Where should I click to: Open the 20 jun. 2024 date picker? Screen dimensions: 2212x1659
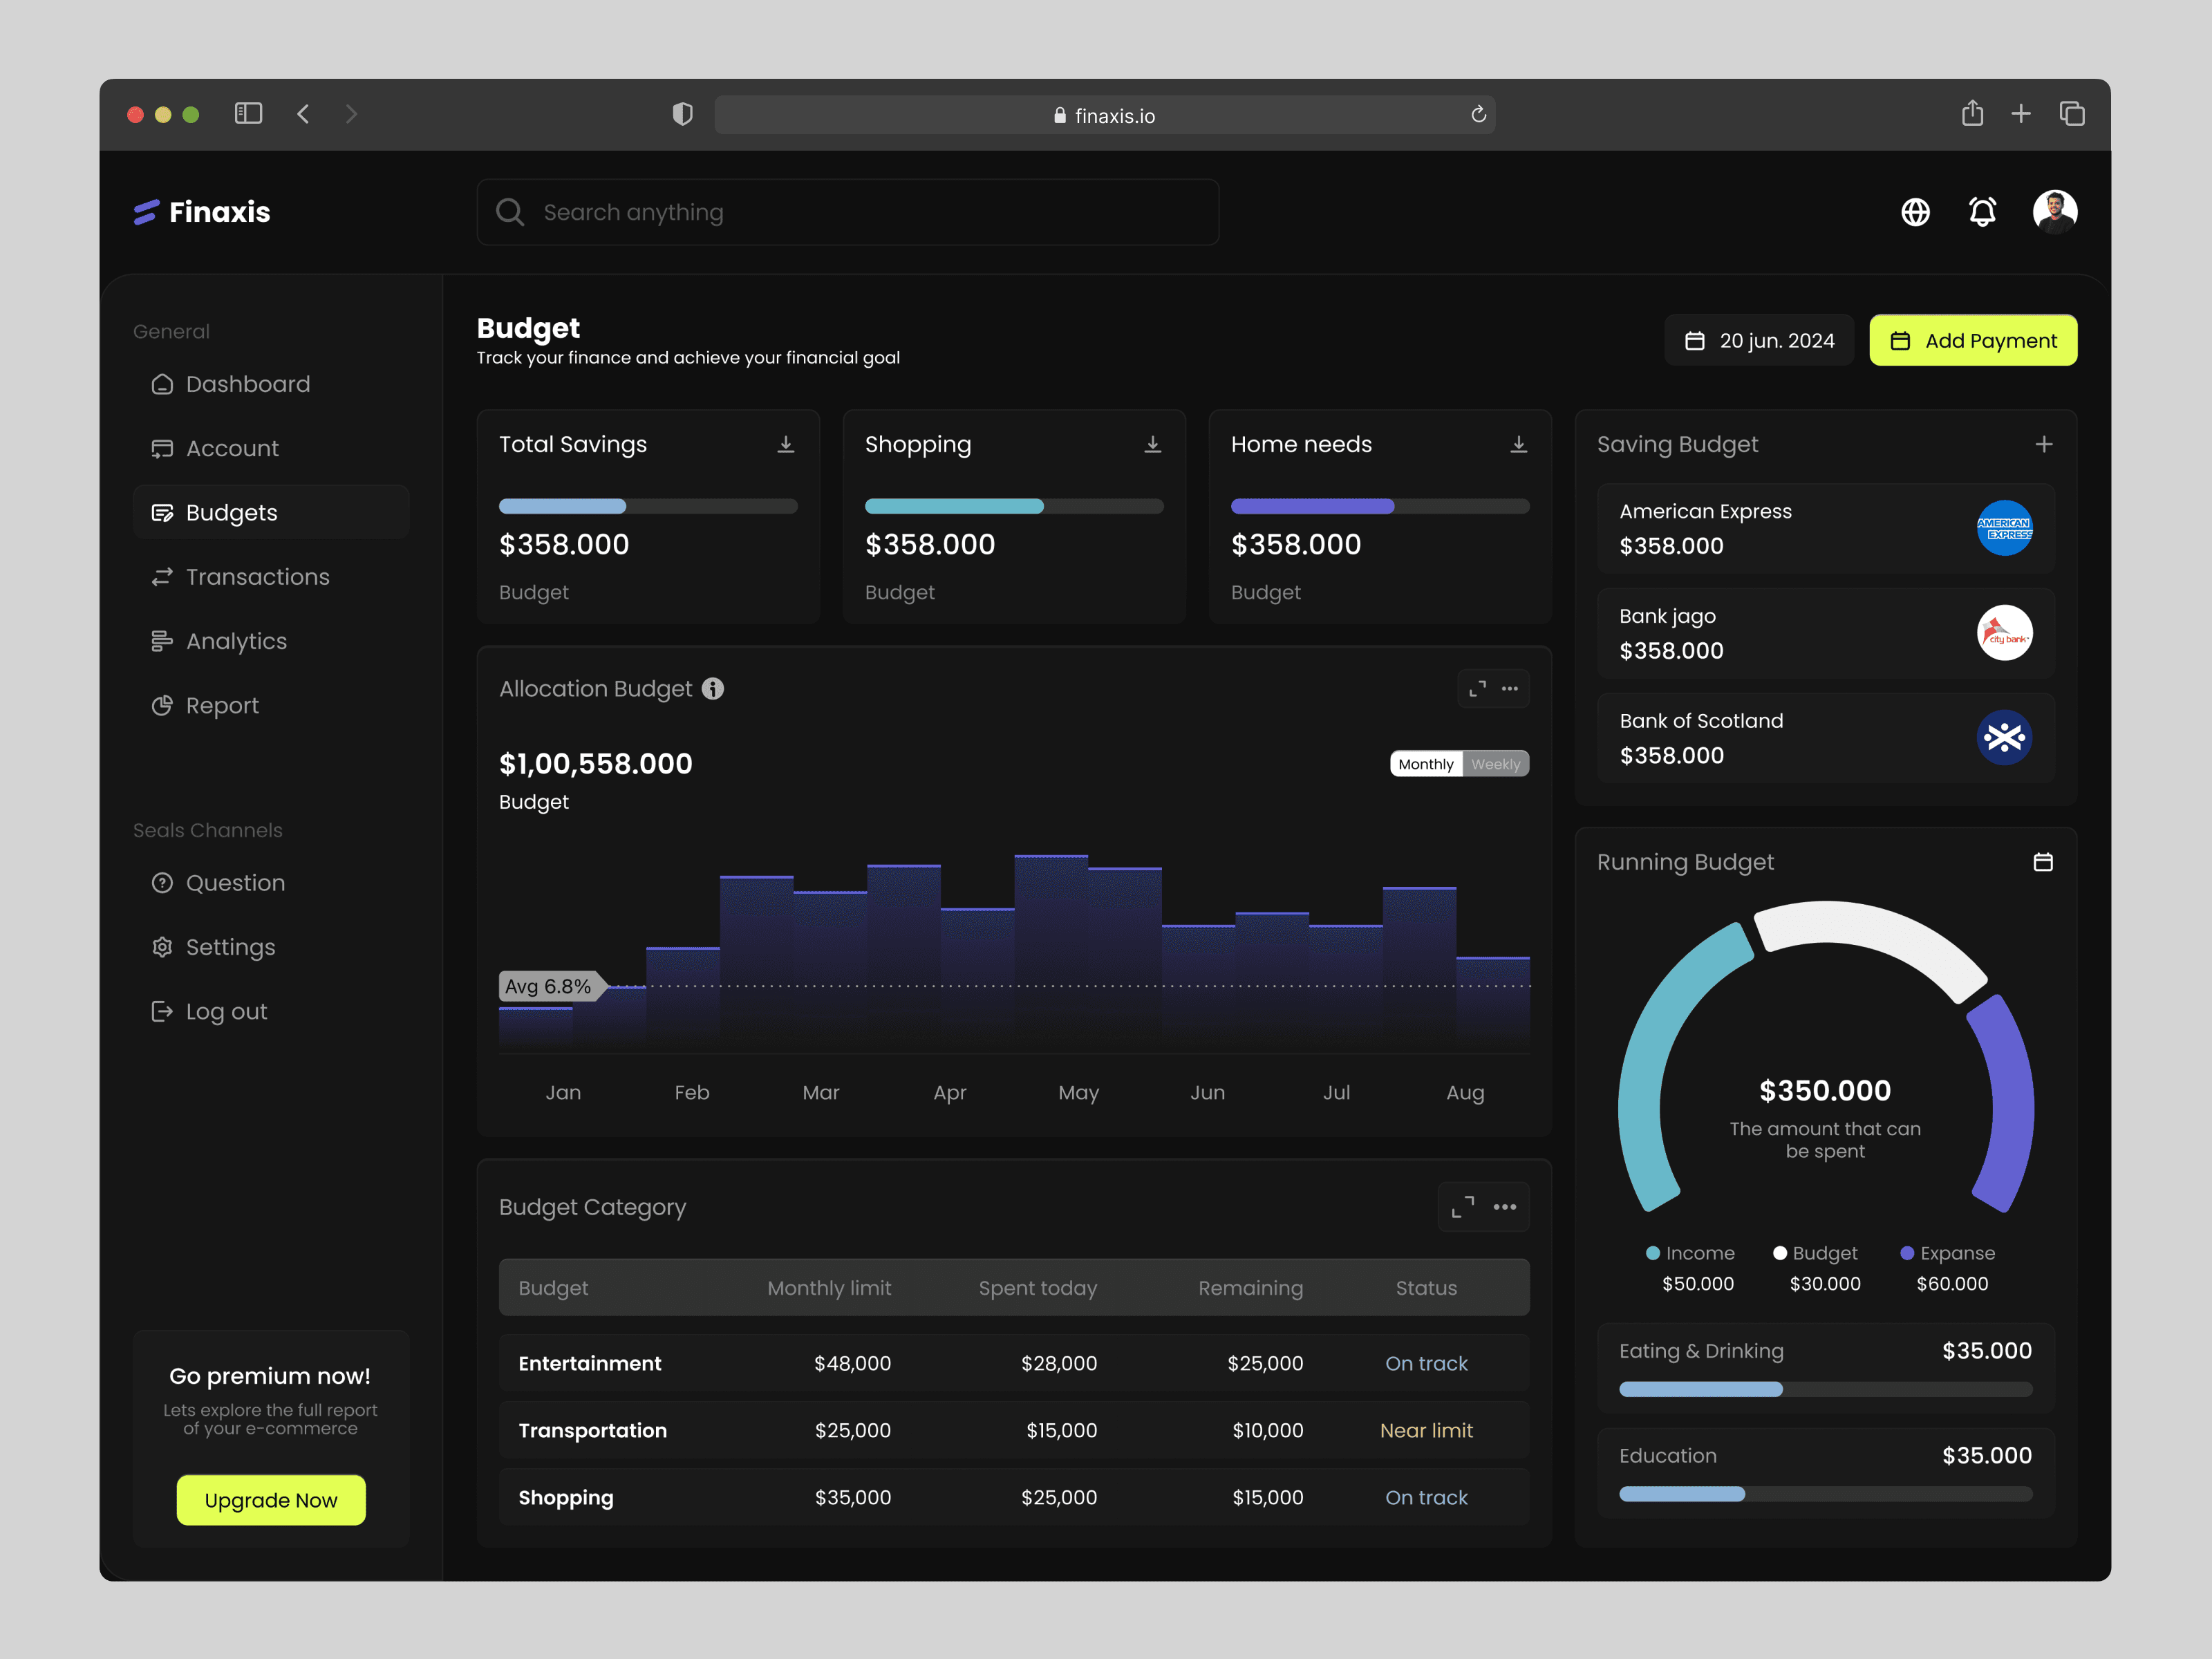[1759, 341]
